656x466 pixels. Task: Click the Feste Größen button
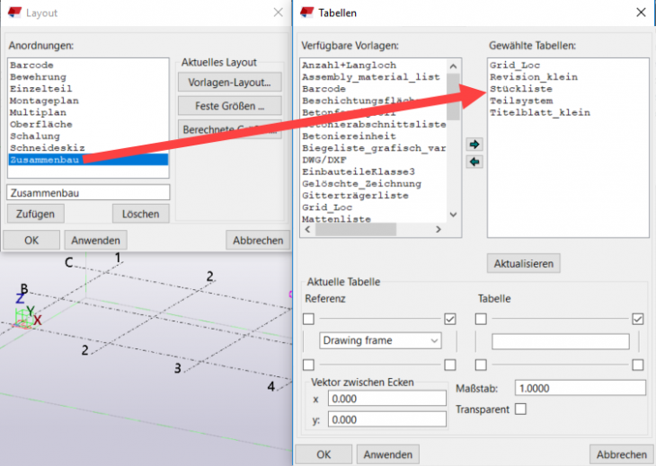(x=230, y=106)
